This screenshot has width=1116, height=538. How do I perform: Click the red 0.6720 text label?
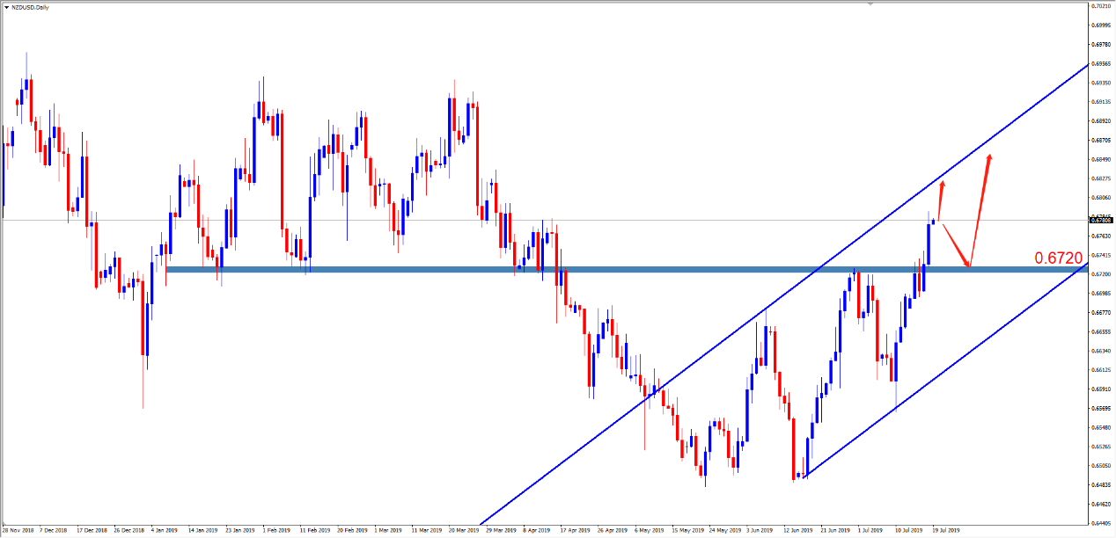coord(1058,258)
